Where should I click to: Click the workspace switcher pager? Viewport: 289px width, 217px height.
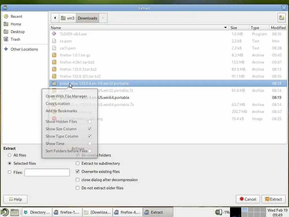pyautogui.click(x=253, y=212)
